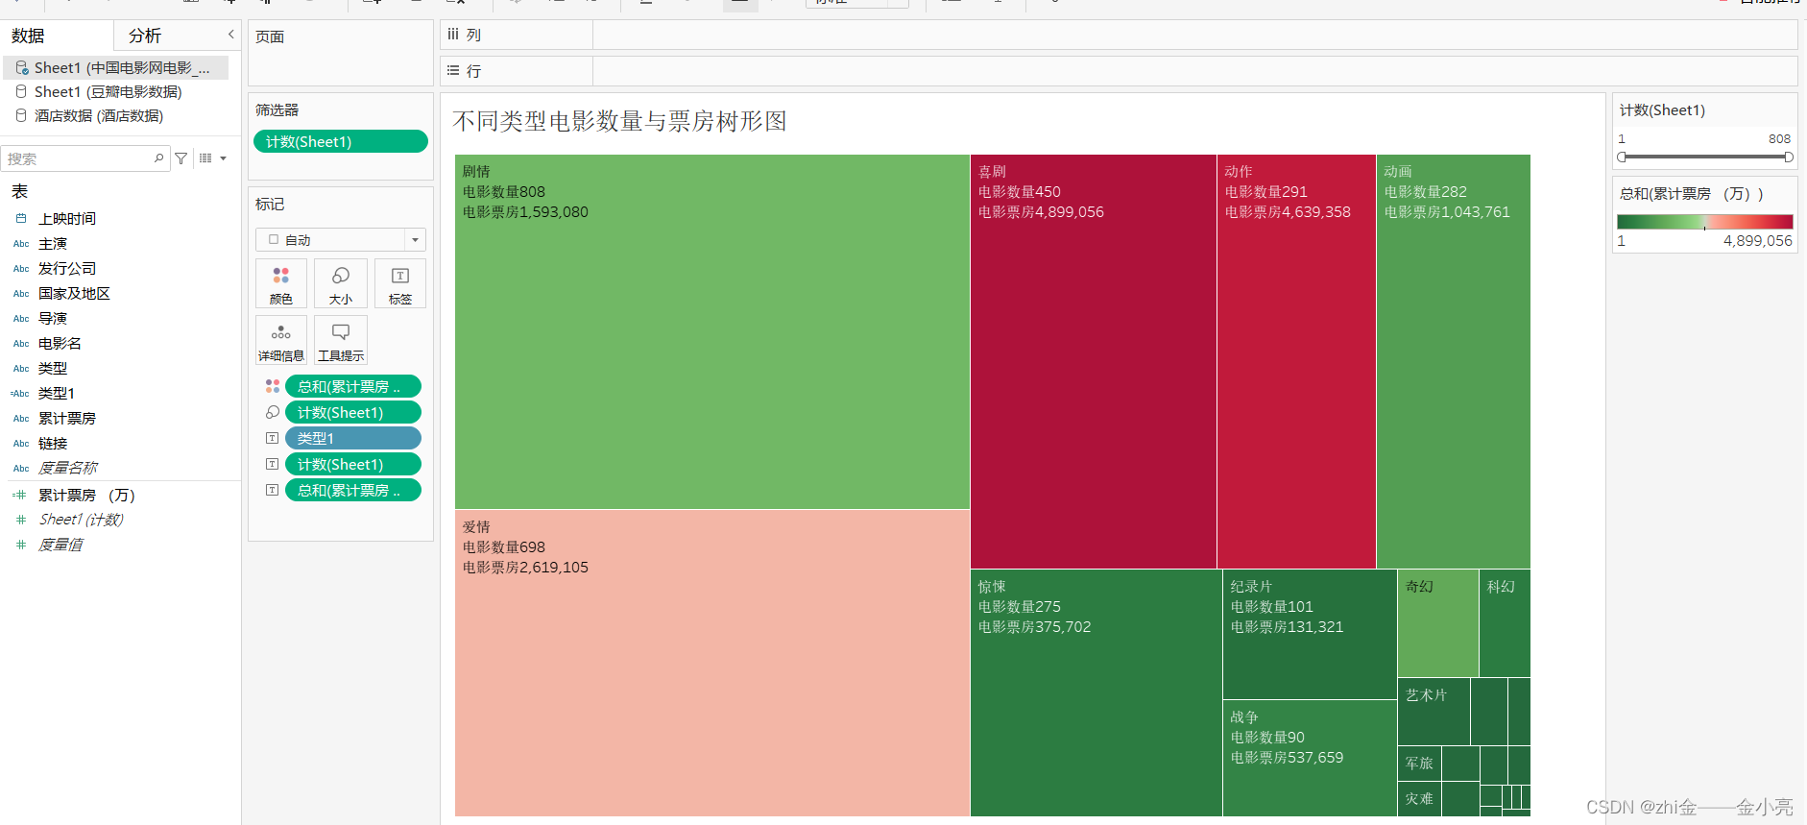
Task: Select data source 酒店数据 (酒店数据)
Action: [99, 115]
